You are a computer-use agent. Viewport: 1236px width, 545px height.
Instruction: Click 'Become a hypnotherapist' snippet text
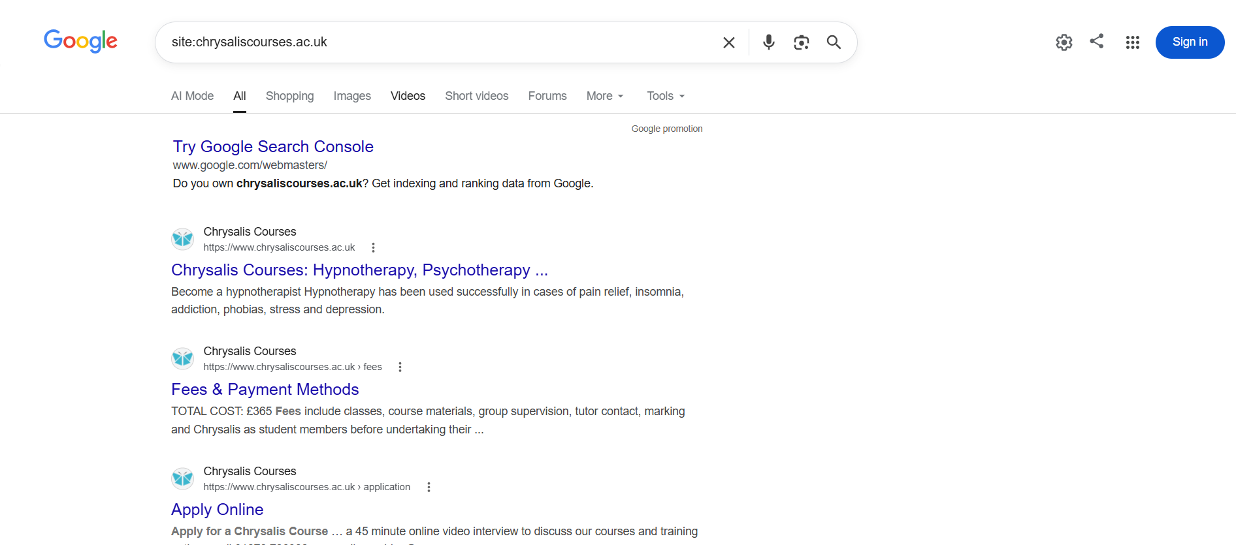tap(236, 292)
